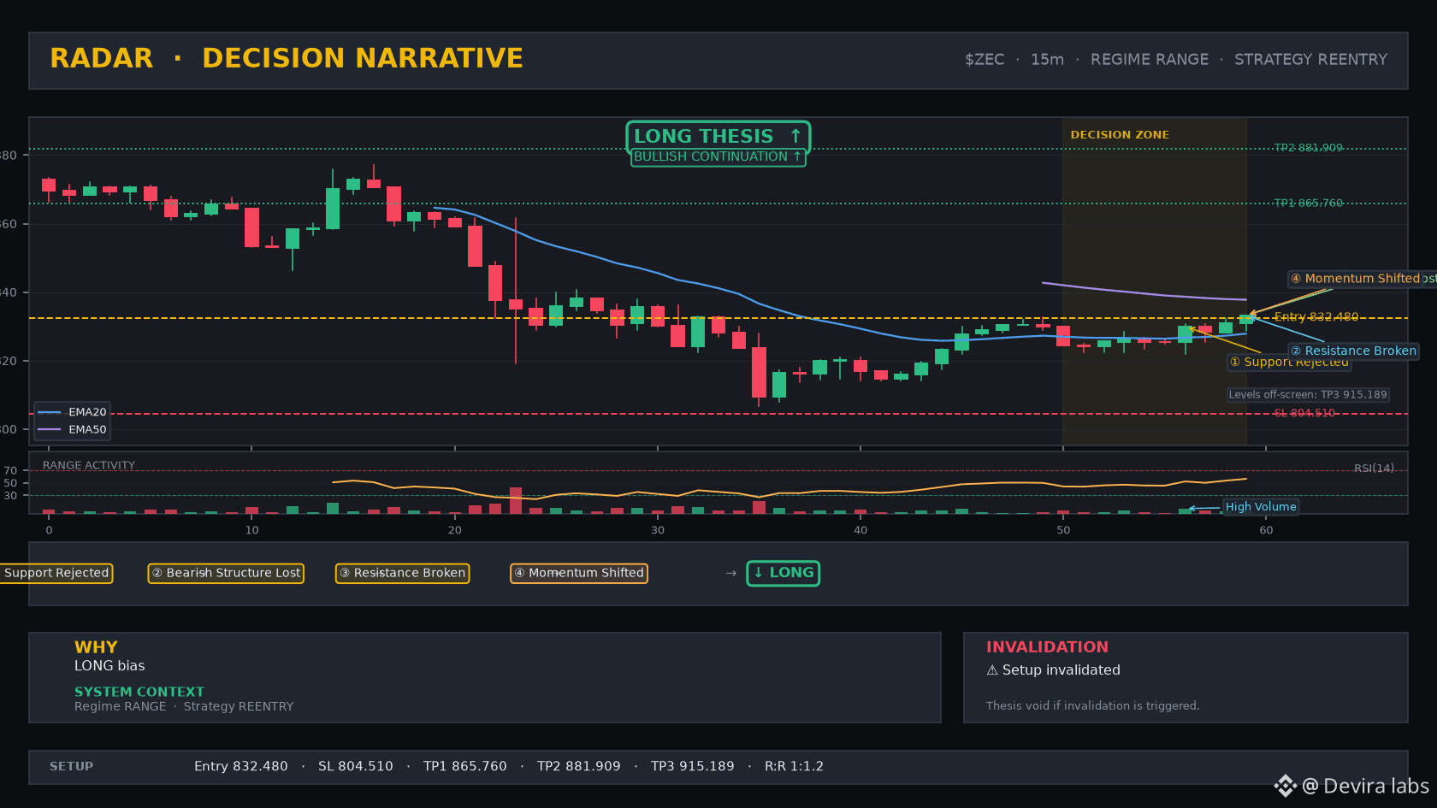
Task: Select the 15m timeframe label in the header
Action: (x=1047, y=60)
